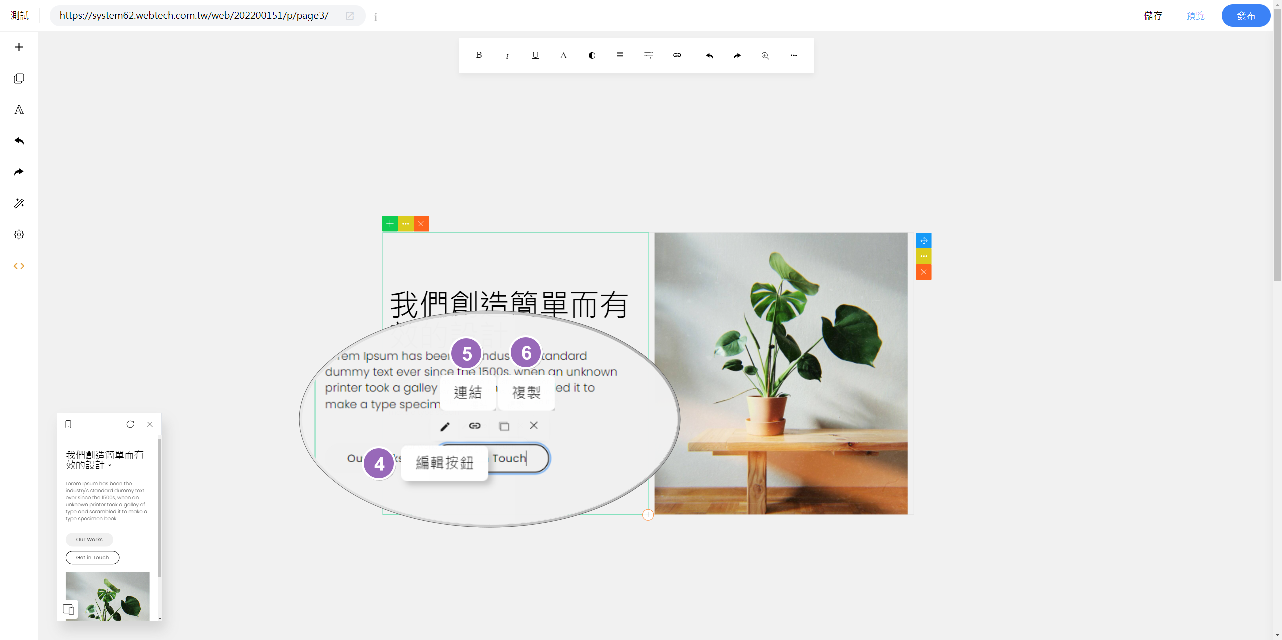Image resolution: width=1282 pixels, height=640 pixels.
Task: Toggle italic text formatting
Action: click(507, 55)
